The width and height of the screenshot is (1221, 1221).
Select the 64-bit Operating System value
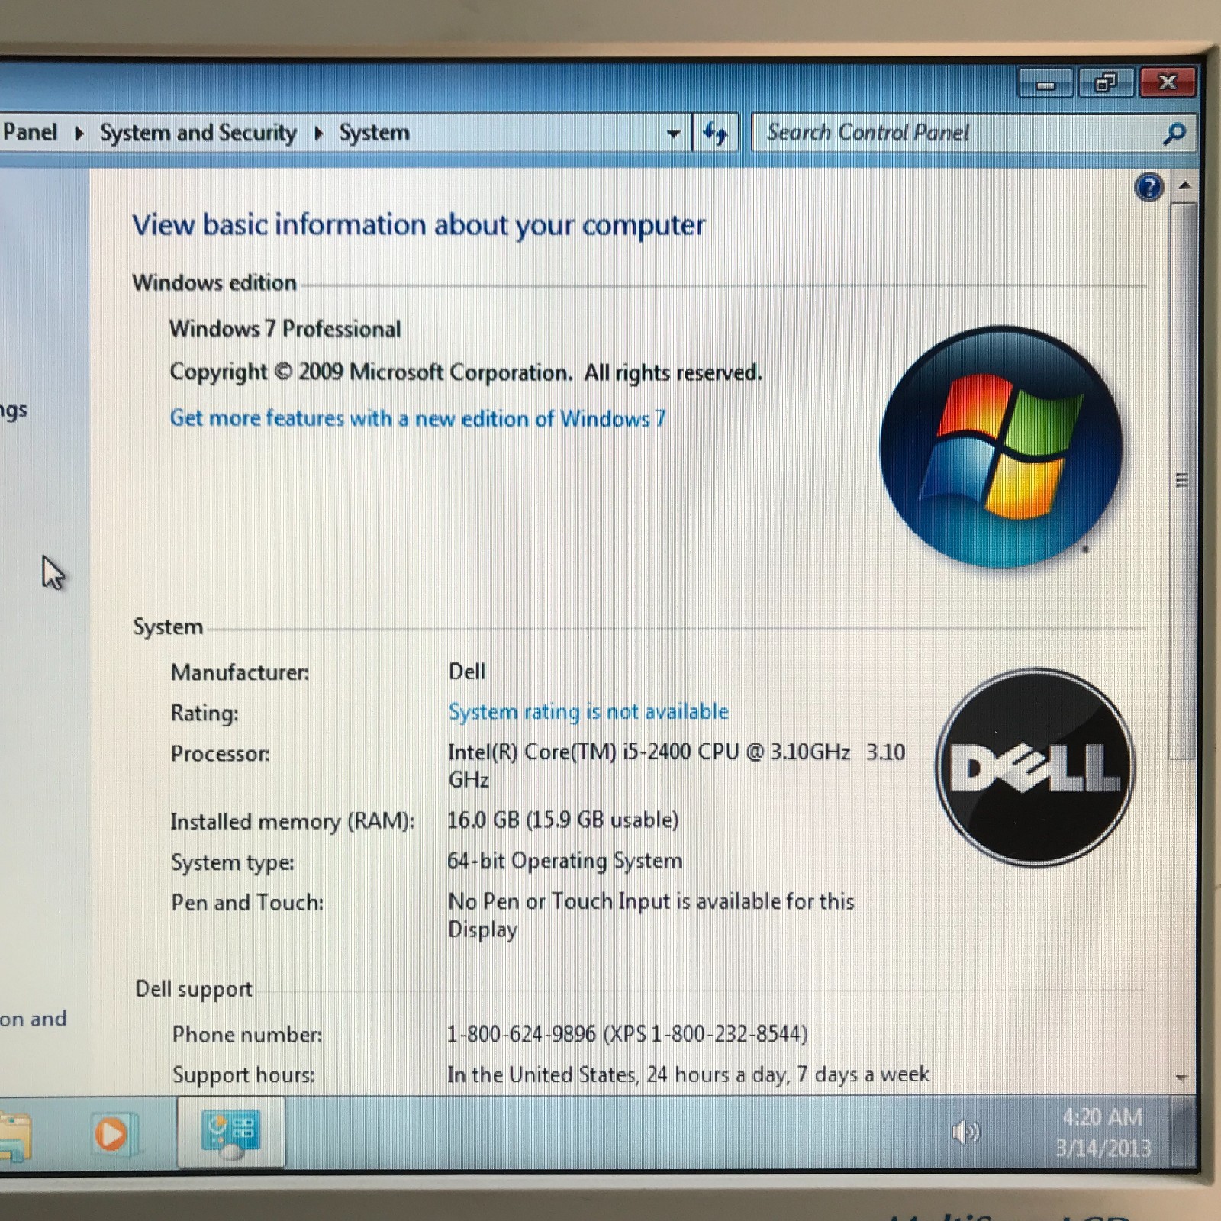click(565, 861)
